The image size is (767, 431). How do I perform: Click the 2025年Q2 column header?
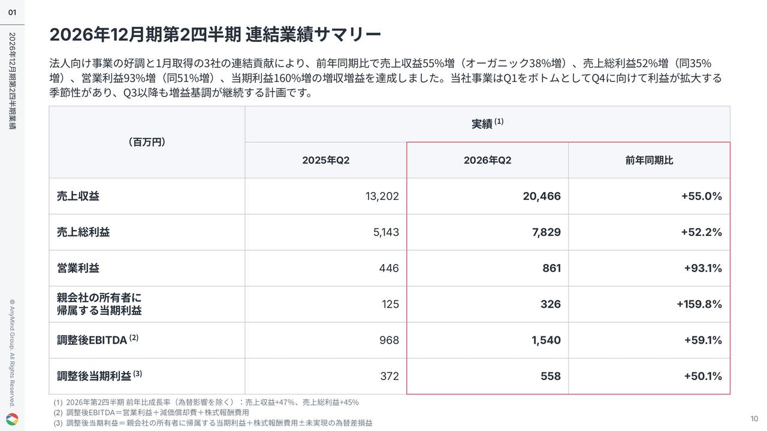pyautogui.click(x=326, y=160)
